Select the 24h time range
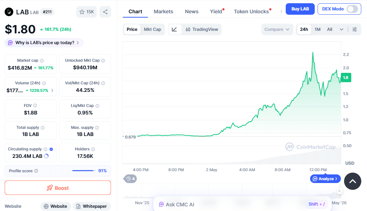This screenshot has height=211, width=367. click(x=304, y=29)
